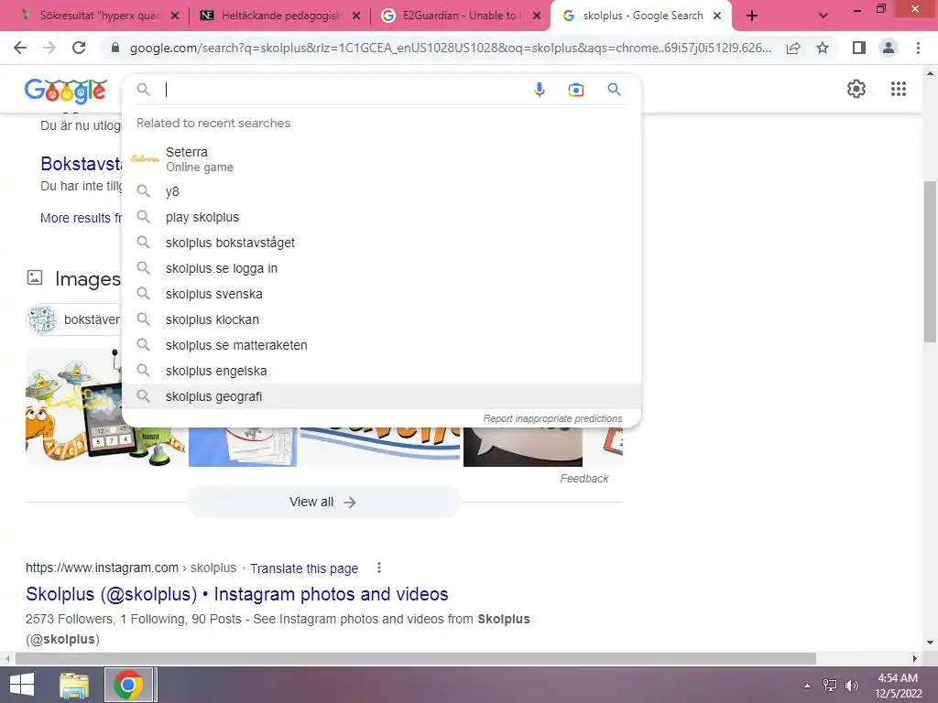Click the Feedback link under images
The height and width of the screenshot is (703, 938).
click(584, 479)
